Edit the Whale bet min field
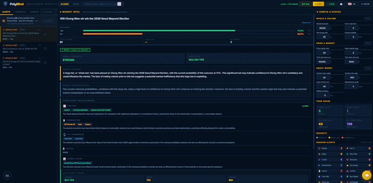 pos(323,28)
